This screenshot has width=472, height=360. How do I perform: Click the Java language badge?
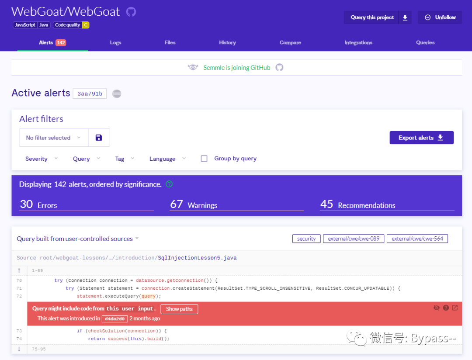point(44,25)
